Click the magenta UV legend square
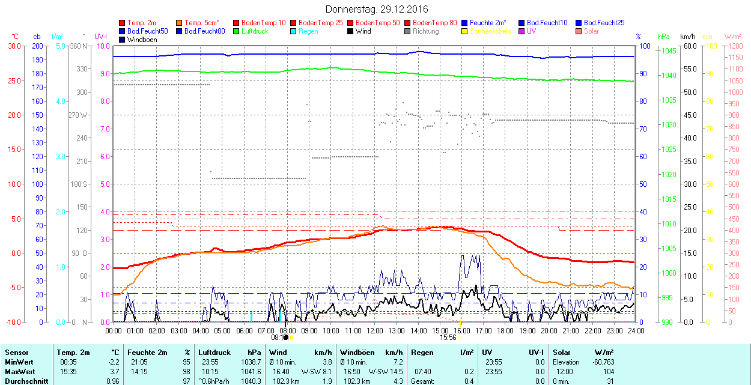The image size is (751, 385). point(522,31)
